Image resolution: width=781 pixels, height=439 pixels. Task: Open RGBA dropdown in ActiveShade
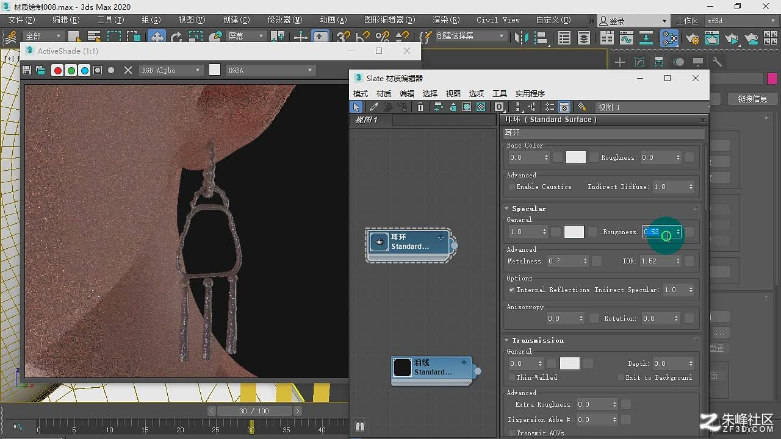pos(270,70)
